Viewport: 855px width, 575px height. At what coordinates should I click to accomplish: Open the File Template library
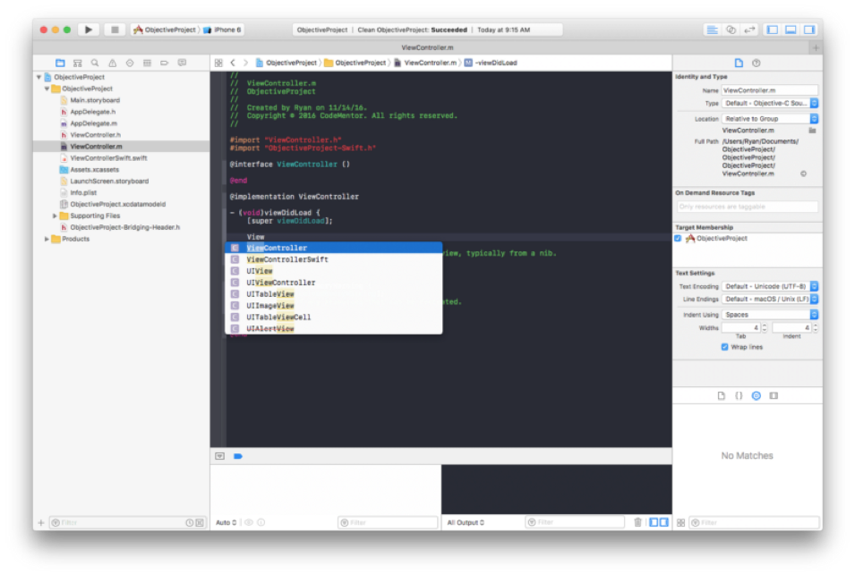point(722,396)
